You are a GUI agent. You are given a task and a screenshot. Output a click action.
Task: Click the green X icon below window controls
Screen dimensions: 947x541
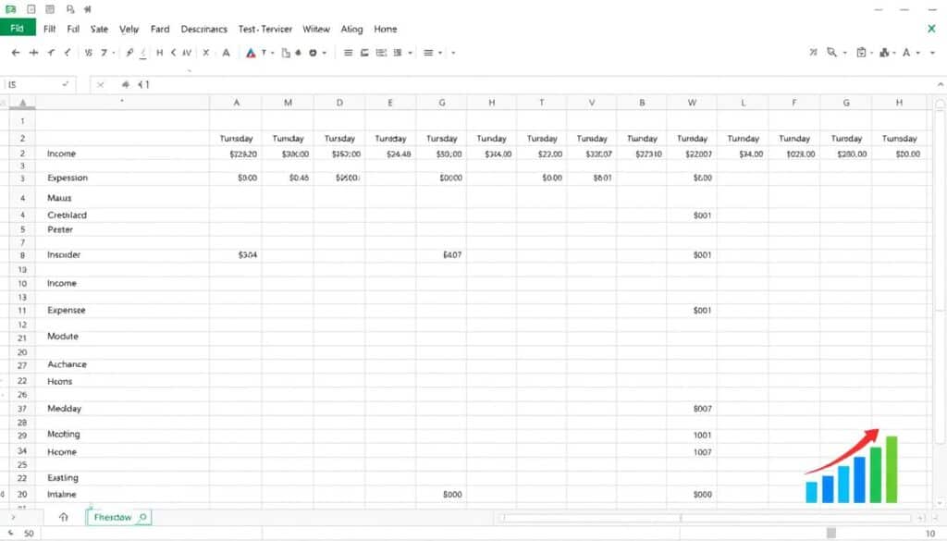931,29
